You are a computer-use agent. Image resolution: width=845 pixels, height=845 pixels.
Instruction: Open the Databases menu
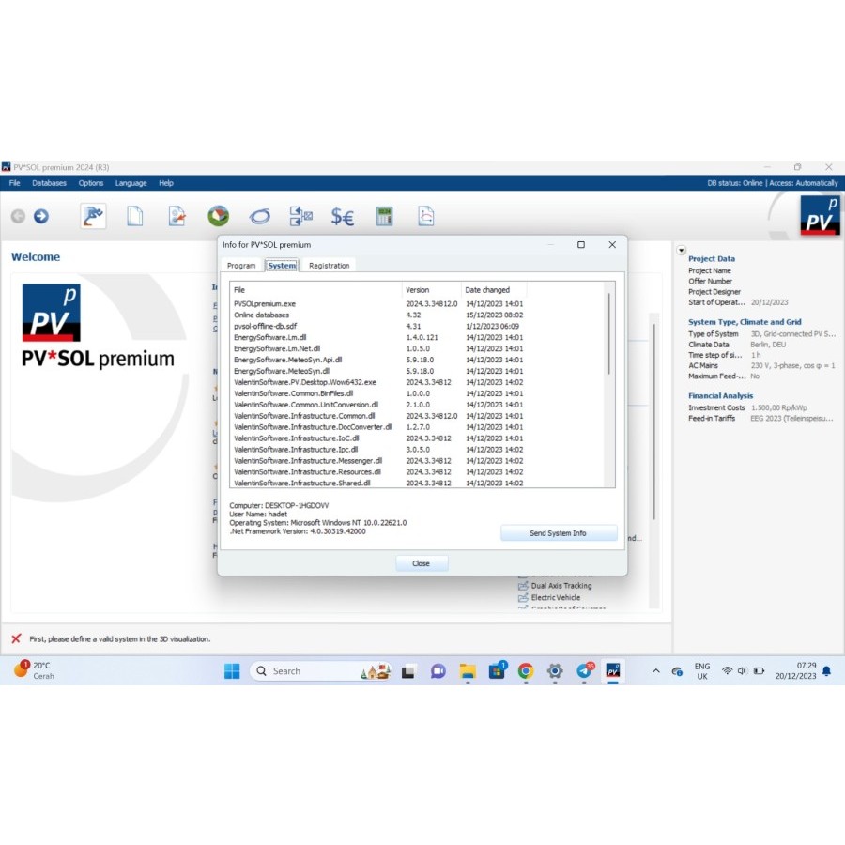[x=49, y=183]
